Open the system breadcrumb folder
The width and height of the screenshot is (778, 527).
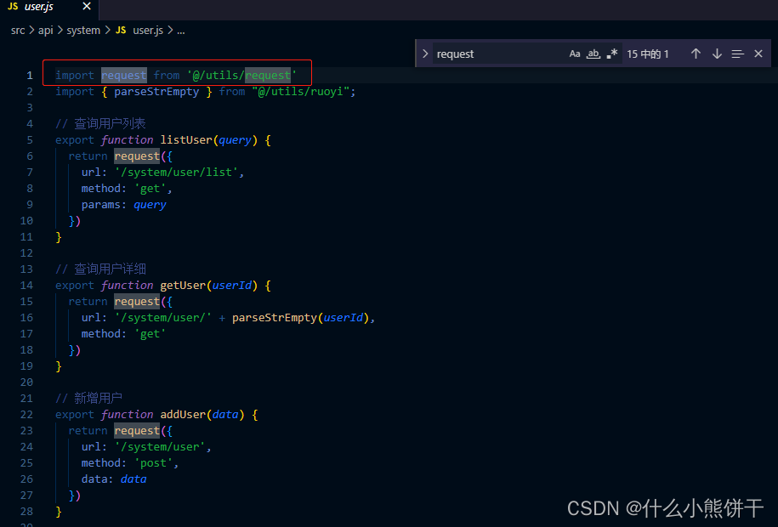click(83, 31)
